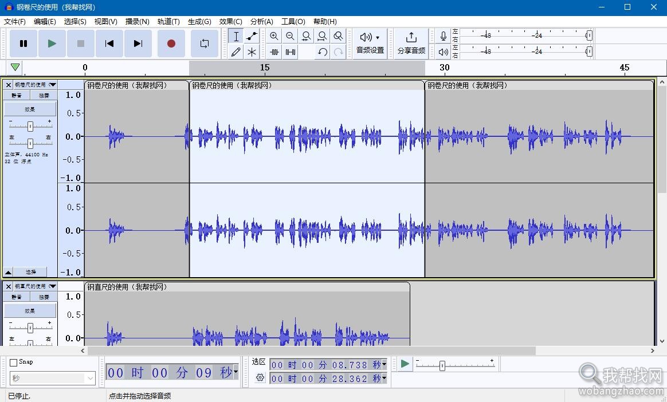Open the 选择(S) menu
The height and width of the screenshot is (402, 667).
click(x=75, y=21)
